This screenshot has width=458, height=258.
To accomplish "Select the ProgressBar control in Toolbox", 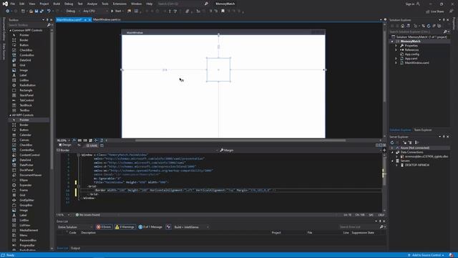I will pyautogui.click(x=27, y=245).
